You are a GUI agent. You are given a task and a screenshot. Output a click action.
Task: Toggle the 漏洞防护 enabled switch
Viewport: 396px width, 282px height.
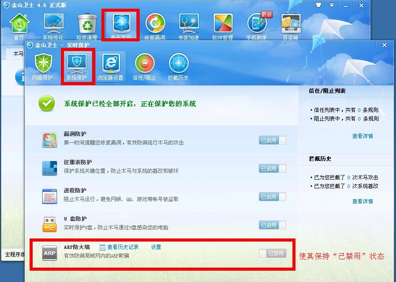[272, 140]
